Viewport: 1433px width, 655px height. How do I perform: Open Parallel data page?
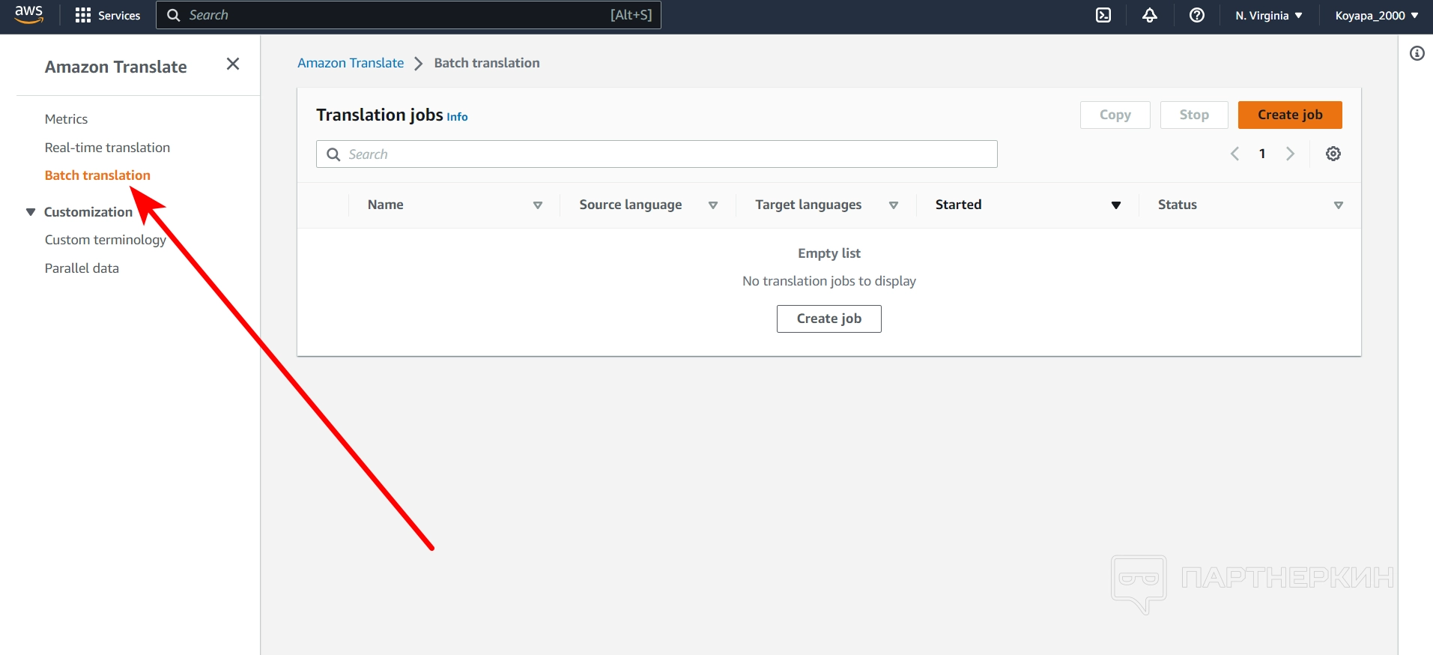[82, 268]
